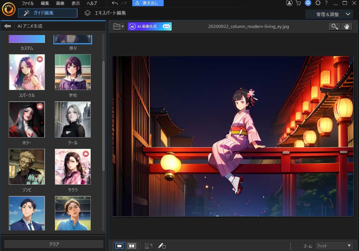Click the history/adjustment steps icon
The width and height of the screenshot is (359, 251).
click(x=148, y=246)
